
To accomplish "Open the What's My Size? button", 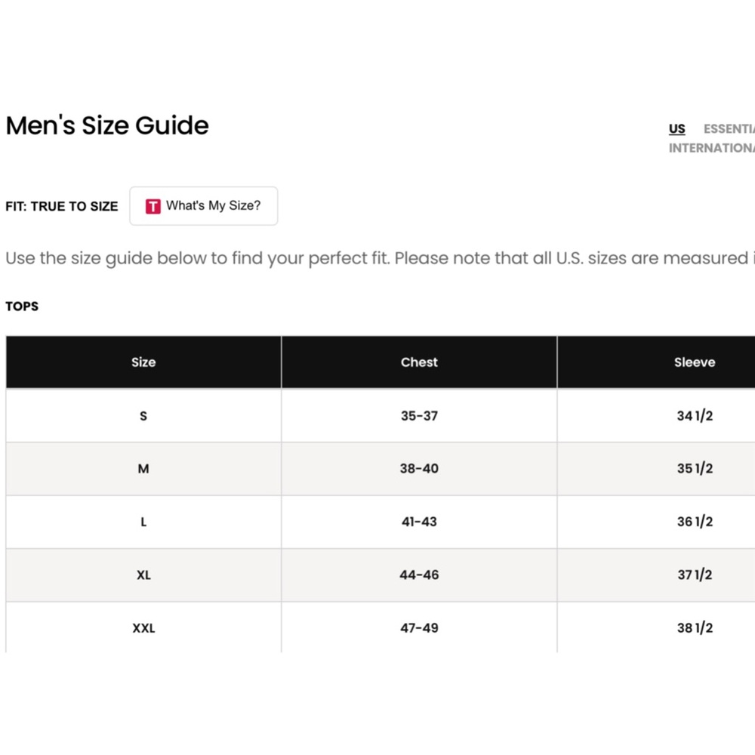I will [204, 206].
